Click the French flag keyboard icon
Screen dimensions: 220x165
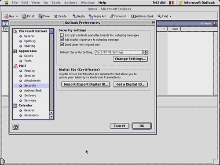coord(171,3)
